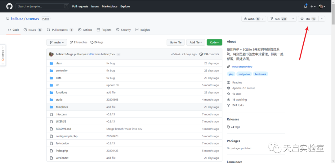
Task: View the 2 branches link
Action: click(x=78, y=42)
